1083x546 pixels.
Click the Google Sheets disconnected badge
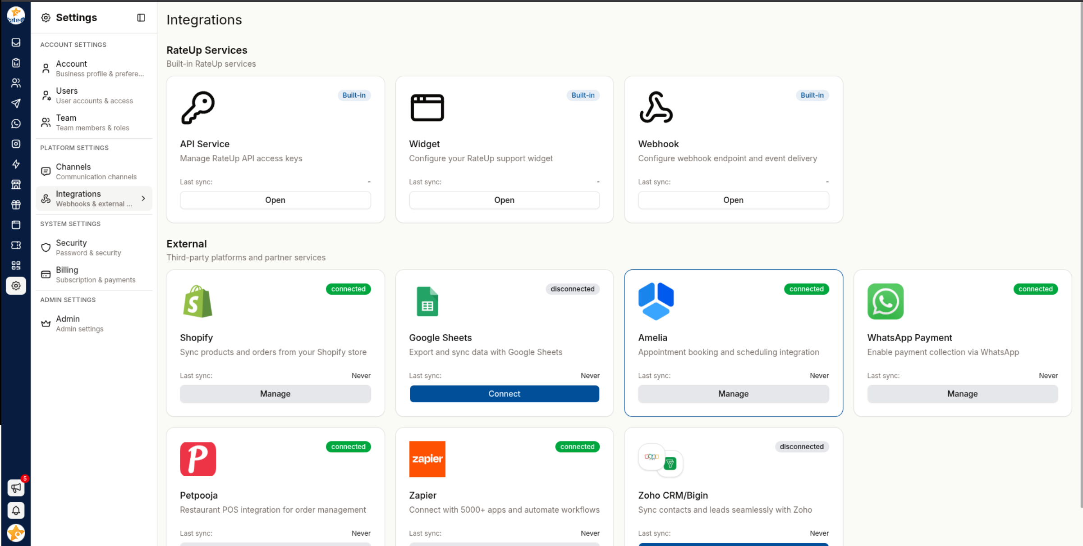572,289
